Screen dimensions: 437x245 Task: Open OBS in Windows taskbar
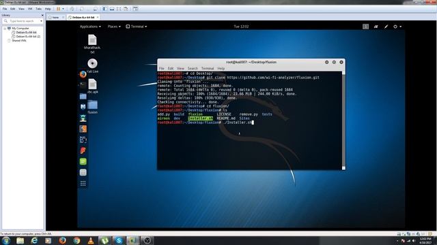point(147,240)
